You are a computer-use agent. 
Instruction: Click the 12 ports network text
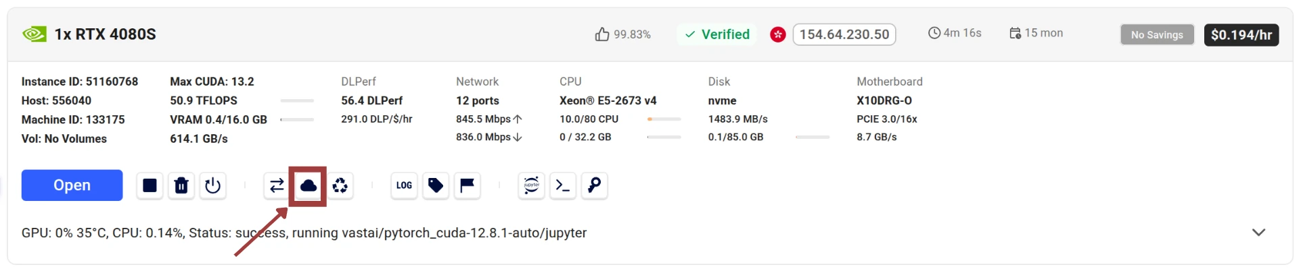pyautogui.click(x=478, y=100)
